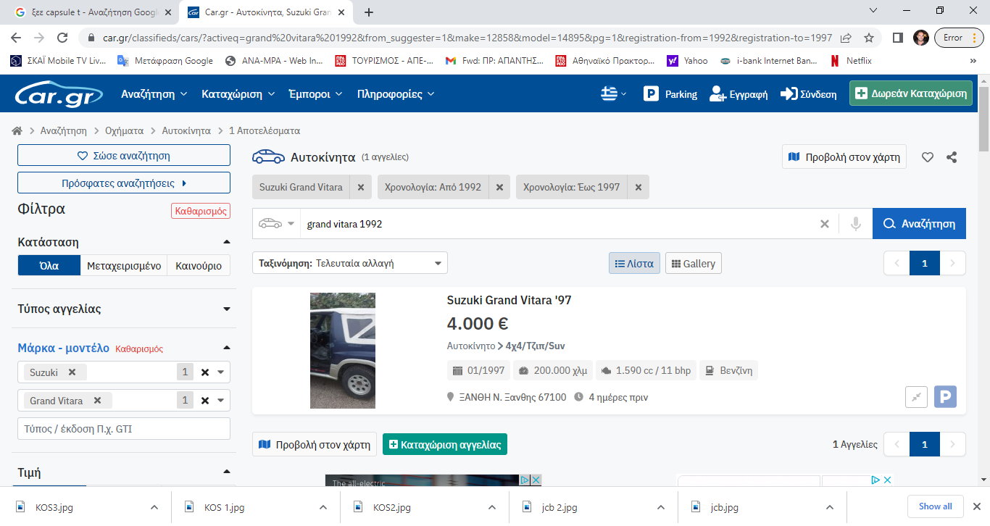The image size is (990, 526).
Task: Click the top previous page arrow
Action: [897, 264]
